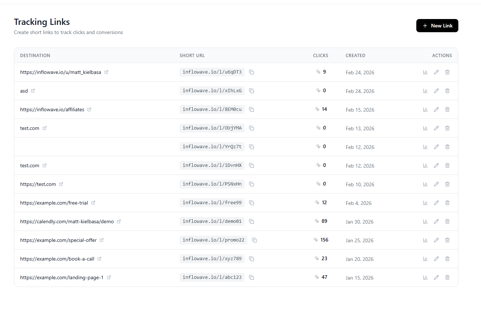
Task: Delete the OUjYMA tracking link
Action: [447, 128]
